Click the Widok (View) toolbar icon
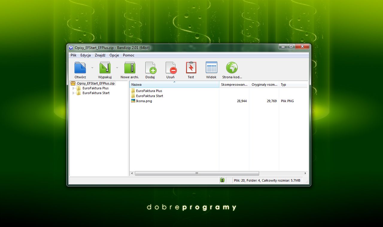 pyautogui.click(x=211, y=68)
